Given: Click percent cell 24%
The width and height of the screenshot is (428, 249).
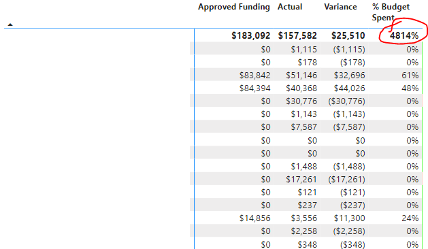Looking at the screenshot, I should coord(410,218).
